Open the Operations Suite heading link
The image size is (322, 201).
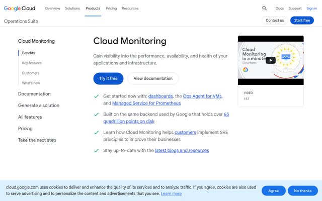click(x=21, y=21)
